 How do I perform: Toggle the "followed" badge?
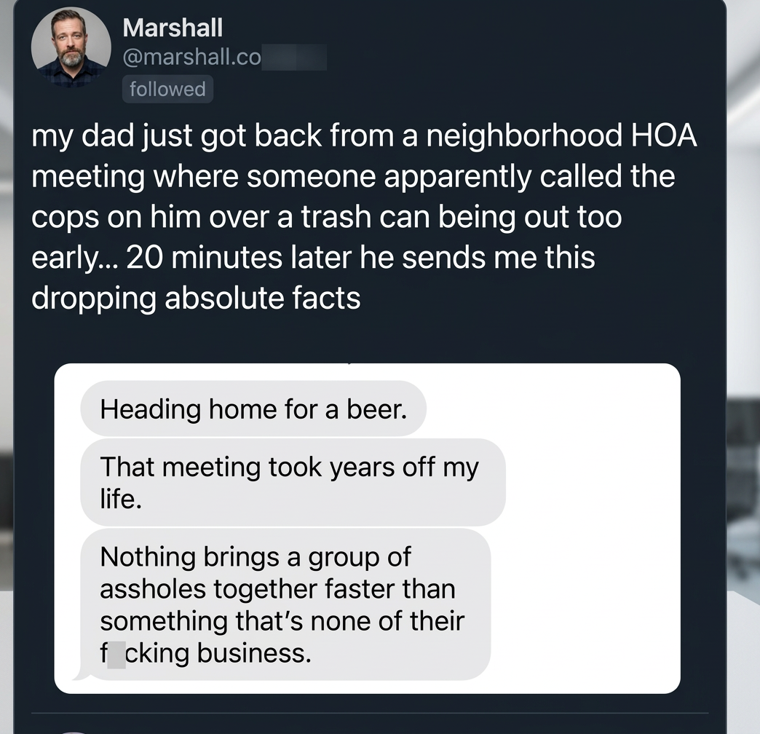click(x=167, y=89)
